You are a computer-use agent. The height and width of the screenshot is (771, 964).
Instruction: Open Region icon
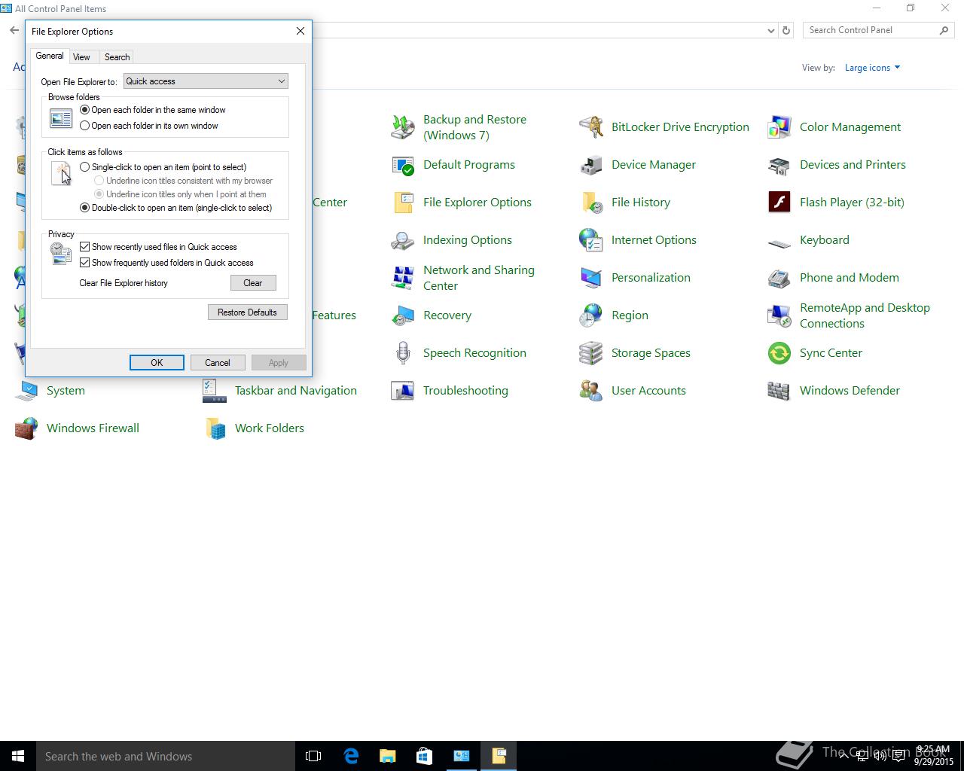click(591, 315)
